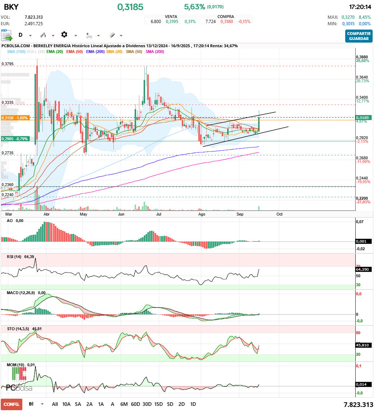Select the 1A time range
This screenshot has height=412, width=378.
pos(101,404)
